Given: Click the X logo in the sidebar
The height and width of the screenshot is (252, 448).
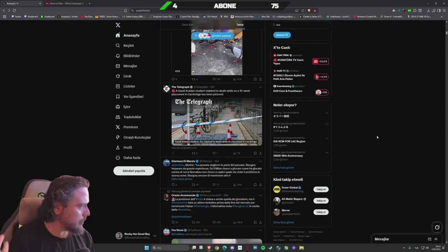Looking at the screenshot, I should click(x=118, y=25).
